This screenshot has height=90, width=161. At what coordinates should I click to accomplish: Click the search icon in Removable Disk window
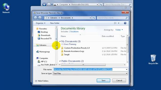pyautogui.click(x=130, y=4)
